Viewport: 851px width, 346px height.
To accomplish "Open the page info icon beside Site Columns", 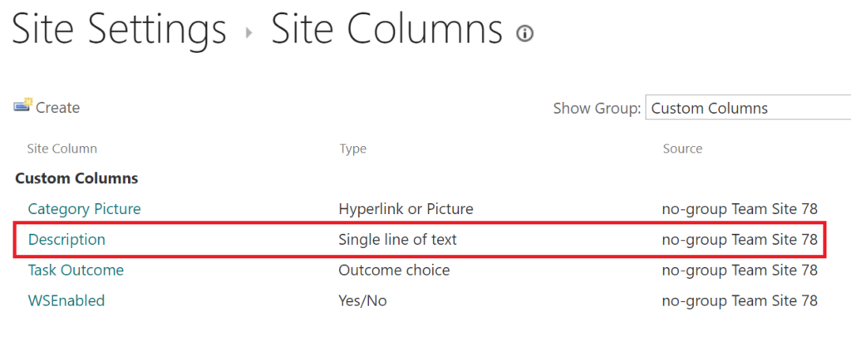I will tap(525, 33).
